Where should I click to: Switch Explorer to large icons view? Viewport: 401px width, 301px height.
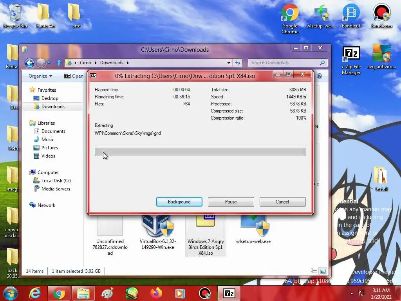pyautogui.click(x=323, y=271)
